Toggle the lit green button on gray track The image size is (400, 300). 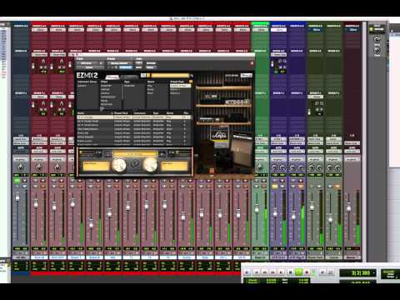tap(17, 181)
